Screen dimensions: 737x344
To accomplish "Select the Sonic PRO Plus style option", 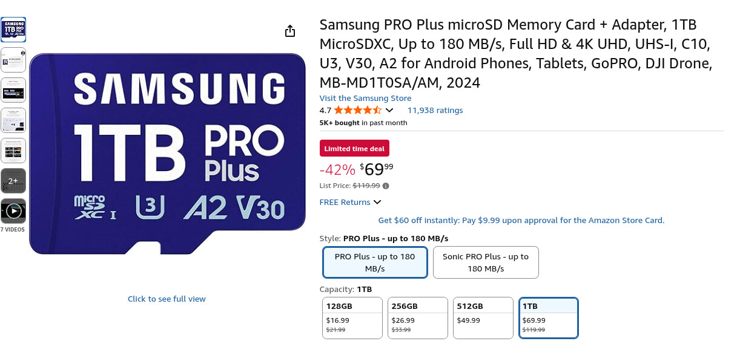I will pyautogui.click(x=486, y=262).
